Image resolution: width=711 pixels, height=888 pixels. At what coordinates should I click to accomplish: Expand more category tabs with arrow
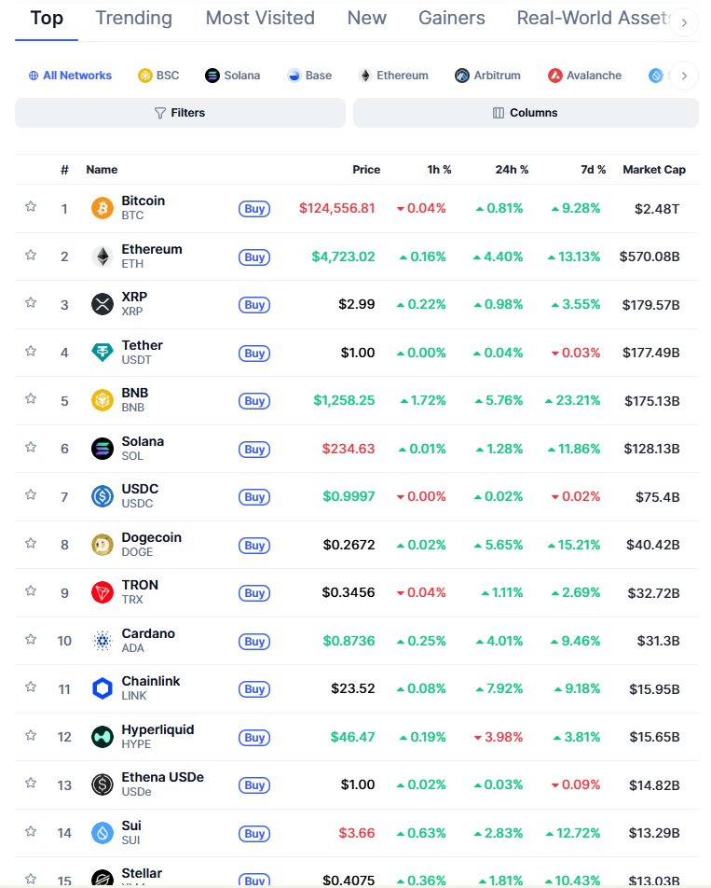(684, 22)
